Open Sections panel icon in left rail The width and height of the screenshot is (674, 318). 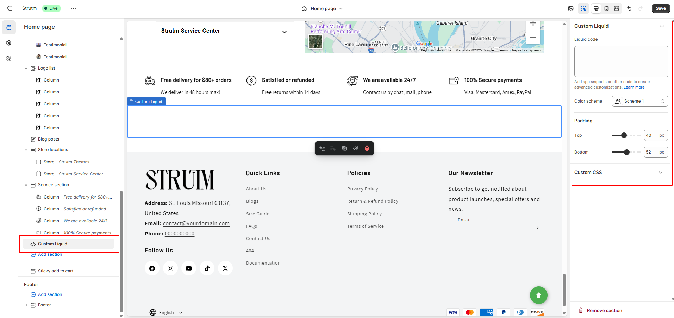point(9,27)
